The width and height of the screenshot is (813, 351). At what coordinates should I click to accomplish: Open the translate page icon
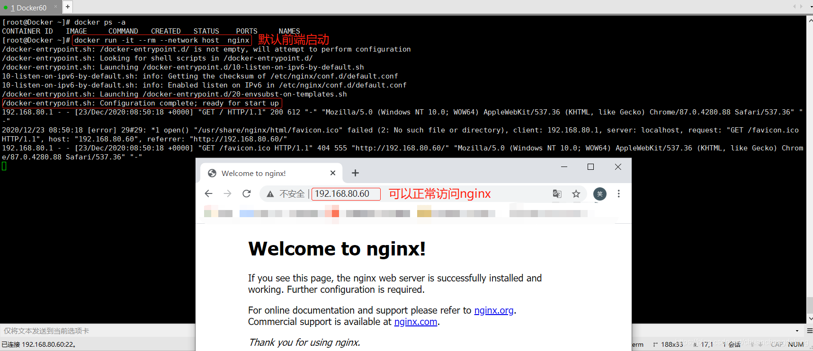pos(557,193)
